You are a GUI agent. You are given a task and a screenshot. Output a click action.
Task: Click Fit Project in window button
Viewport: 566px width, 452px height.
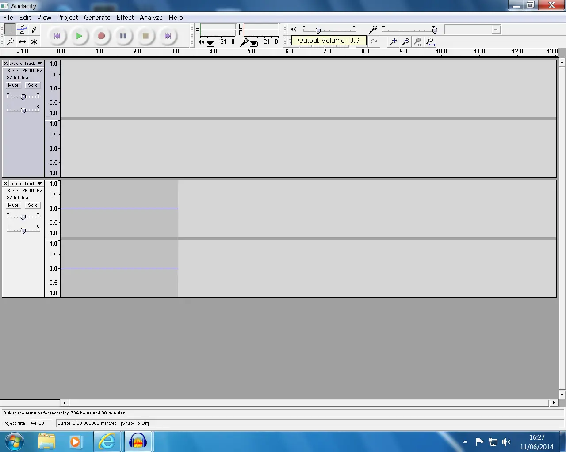tap(430, 41)
